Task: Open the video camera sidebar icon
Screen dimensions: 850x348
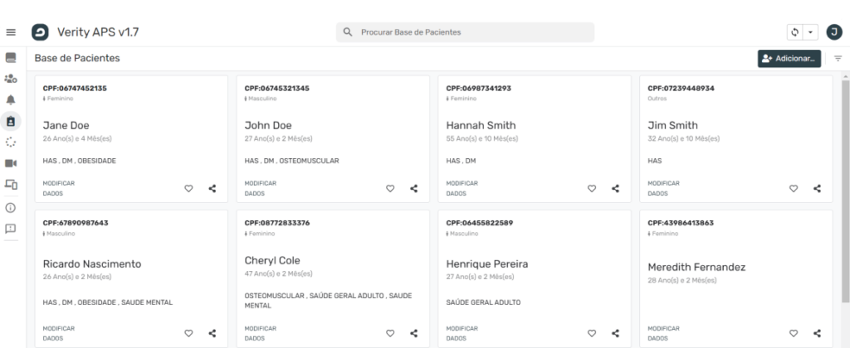Action: coord(11,163)
